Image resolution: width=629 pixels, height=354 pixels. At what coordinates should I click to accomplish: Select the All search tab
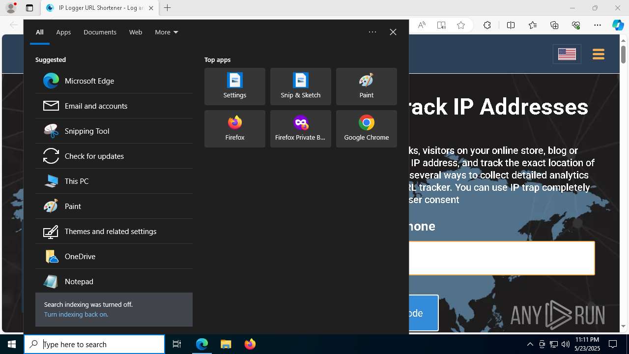39,32
